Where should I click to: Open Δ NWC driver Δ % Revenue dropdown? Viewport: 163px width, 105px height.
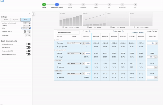(74, 74)
